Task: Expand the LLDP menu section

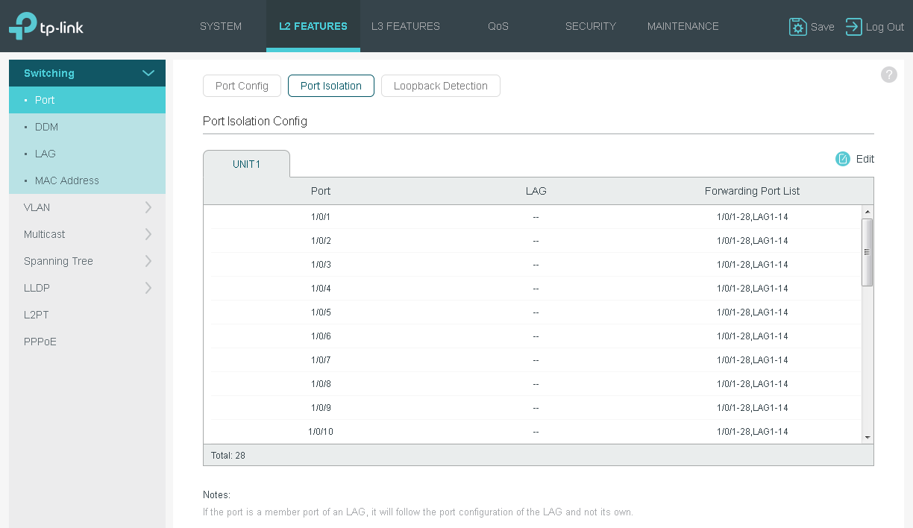Action: tap(148, 288)
